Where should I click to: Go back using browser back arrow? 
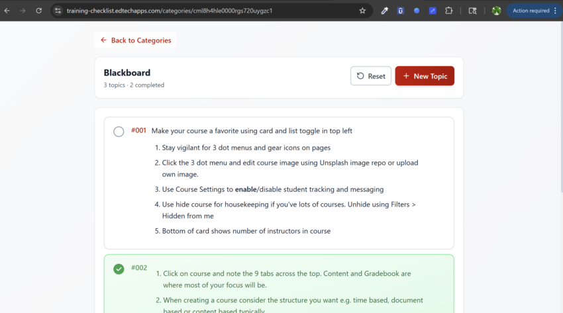[x=7, y=11]
